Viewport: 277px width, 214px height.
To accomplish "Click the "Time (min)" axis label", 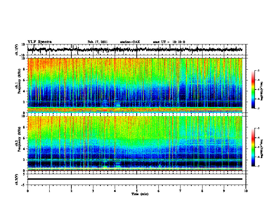I will click(140, 194).
